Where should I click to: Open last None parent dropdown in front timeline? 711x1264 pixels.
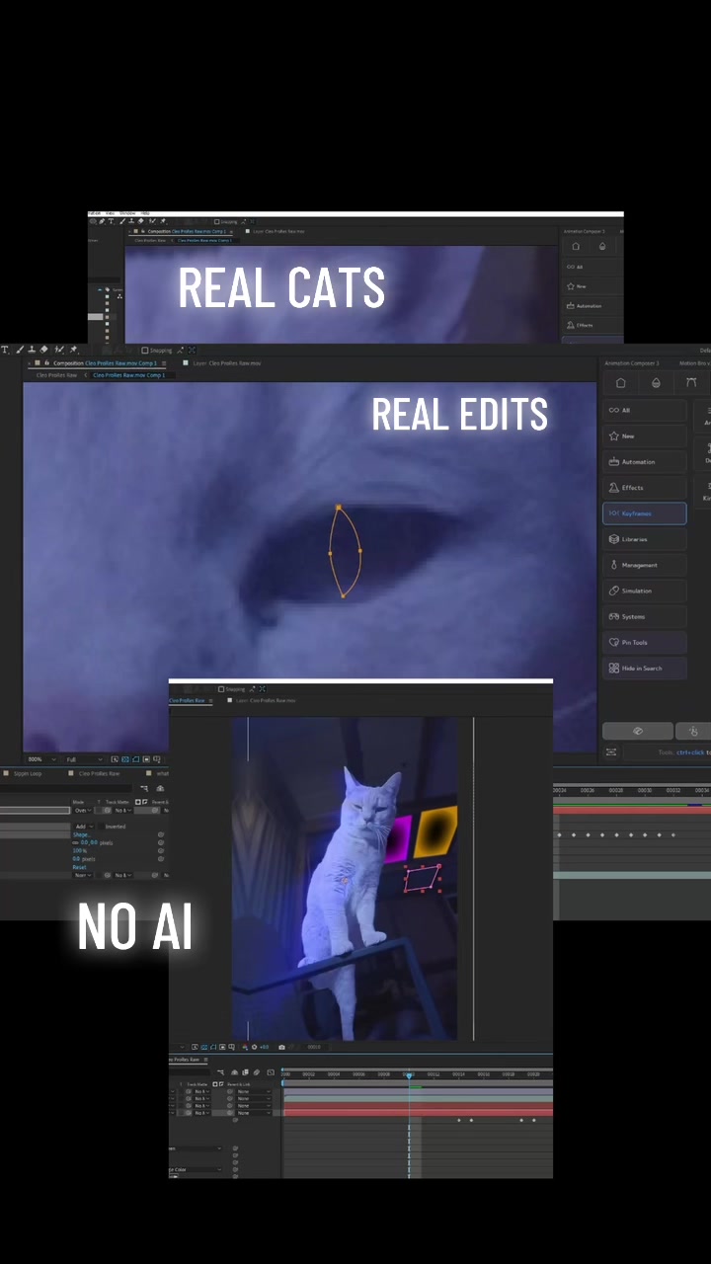coord(254,1113)
